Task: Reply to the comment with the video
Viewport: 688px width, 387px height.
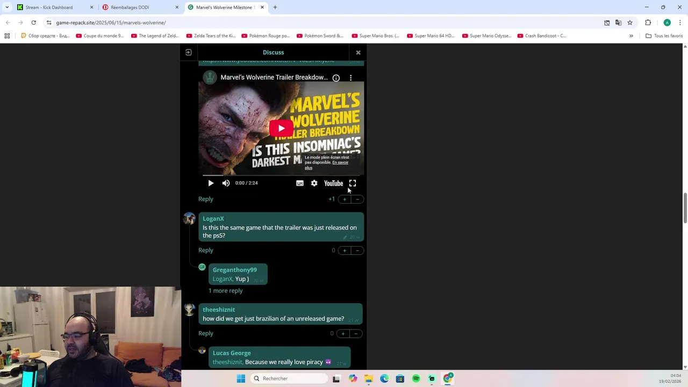Action: click(x=206, y=199)
